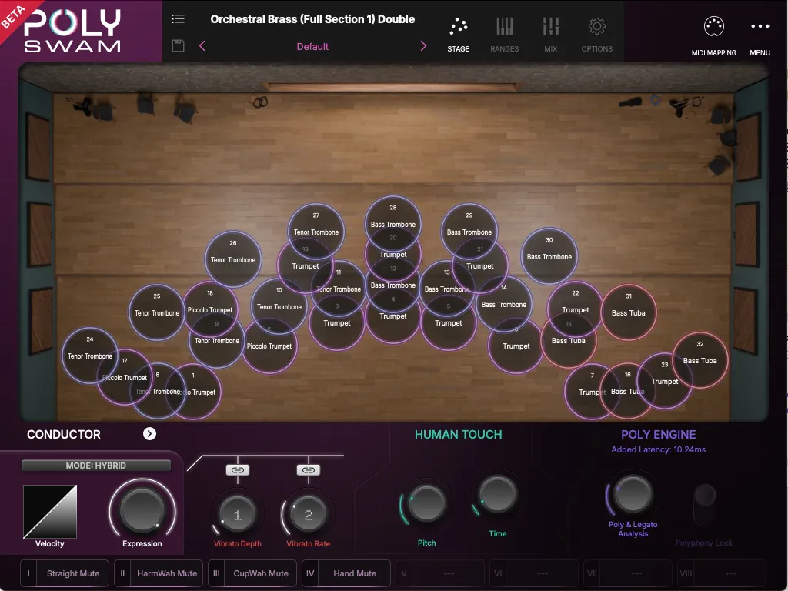Switch to the Stage tab

click(x=459, y=35)
